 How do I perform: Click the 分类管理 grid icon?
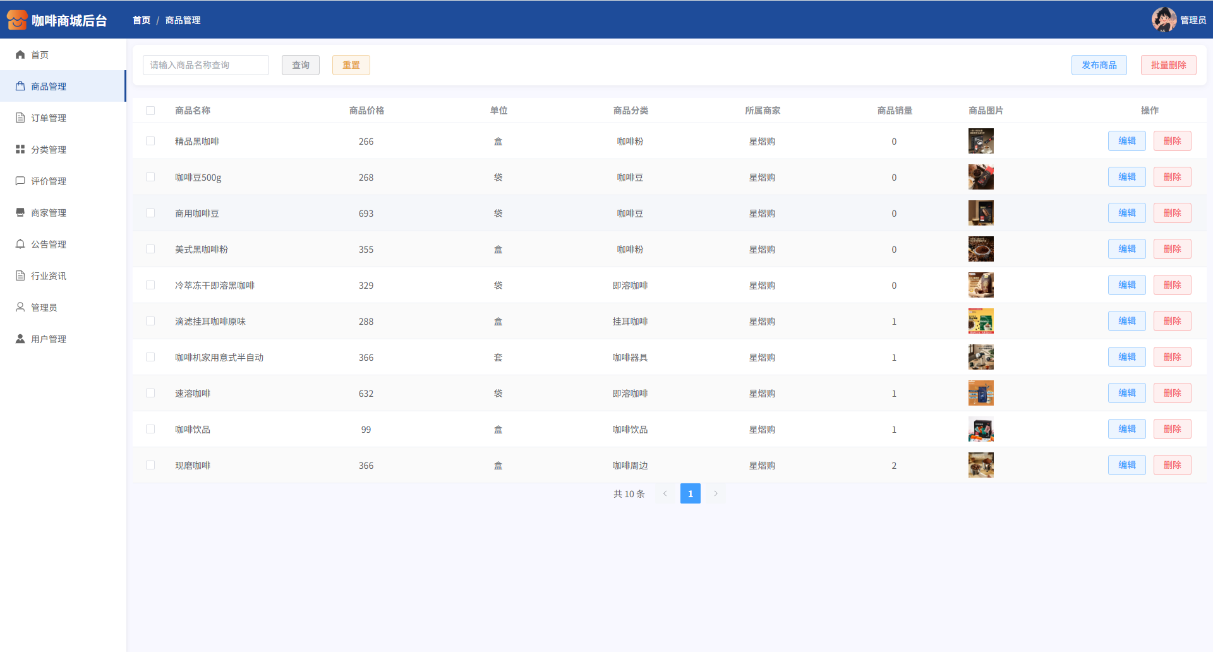coord(20,150)
